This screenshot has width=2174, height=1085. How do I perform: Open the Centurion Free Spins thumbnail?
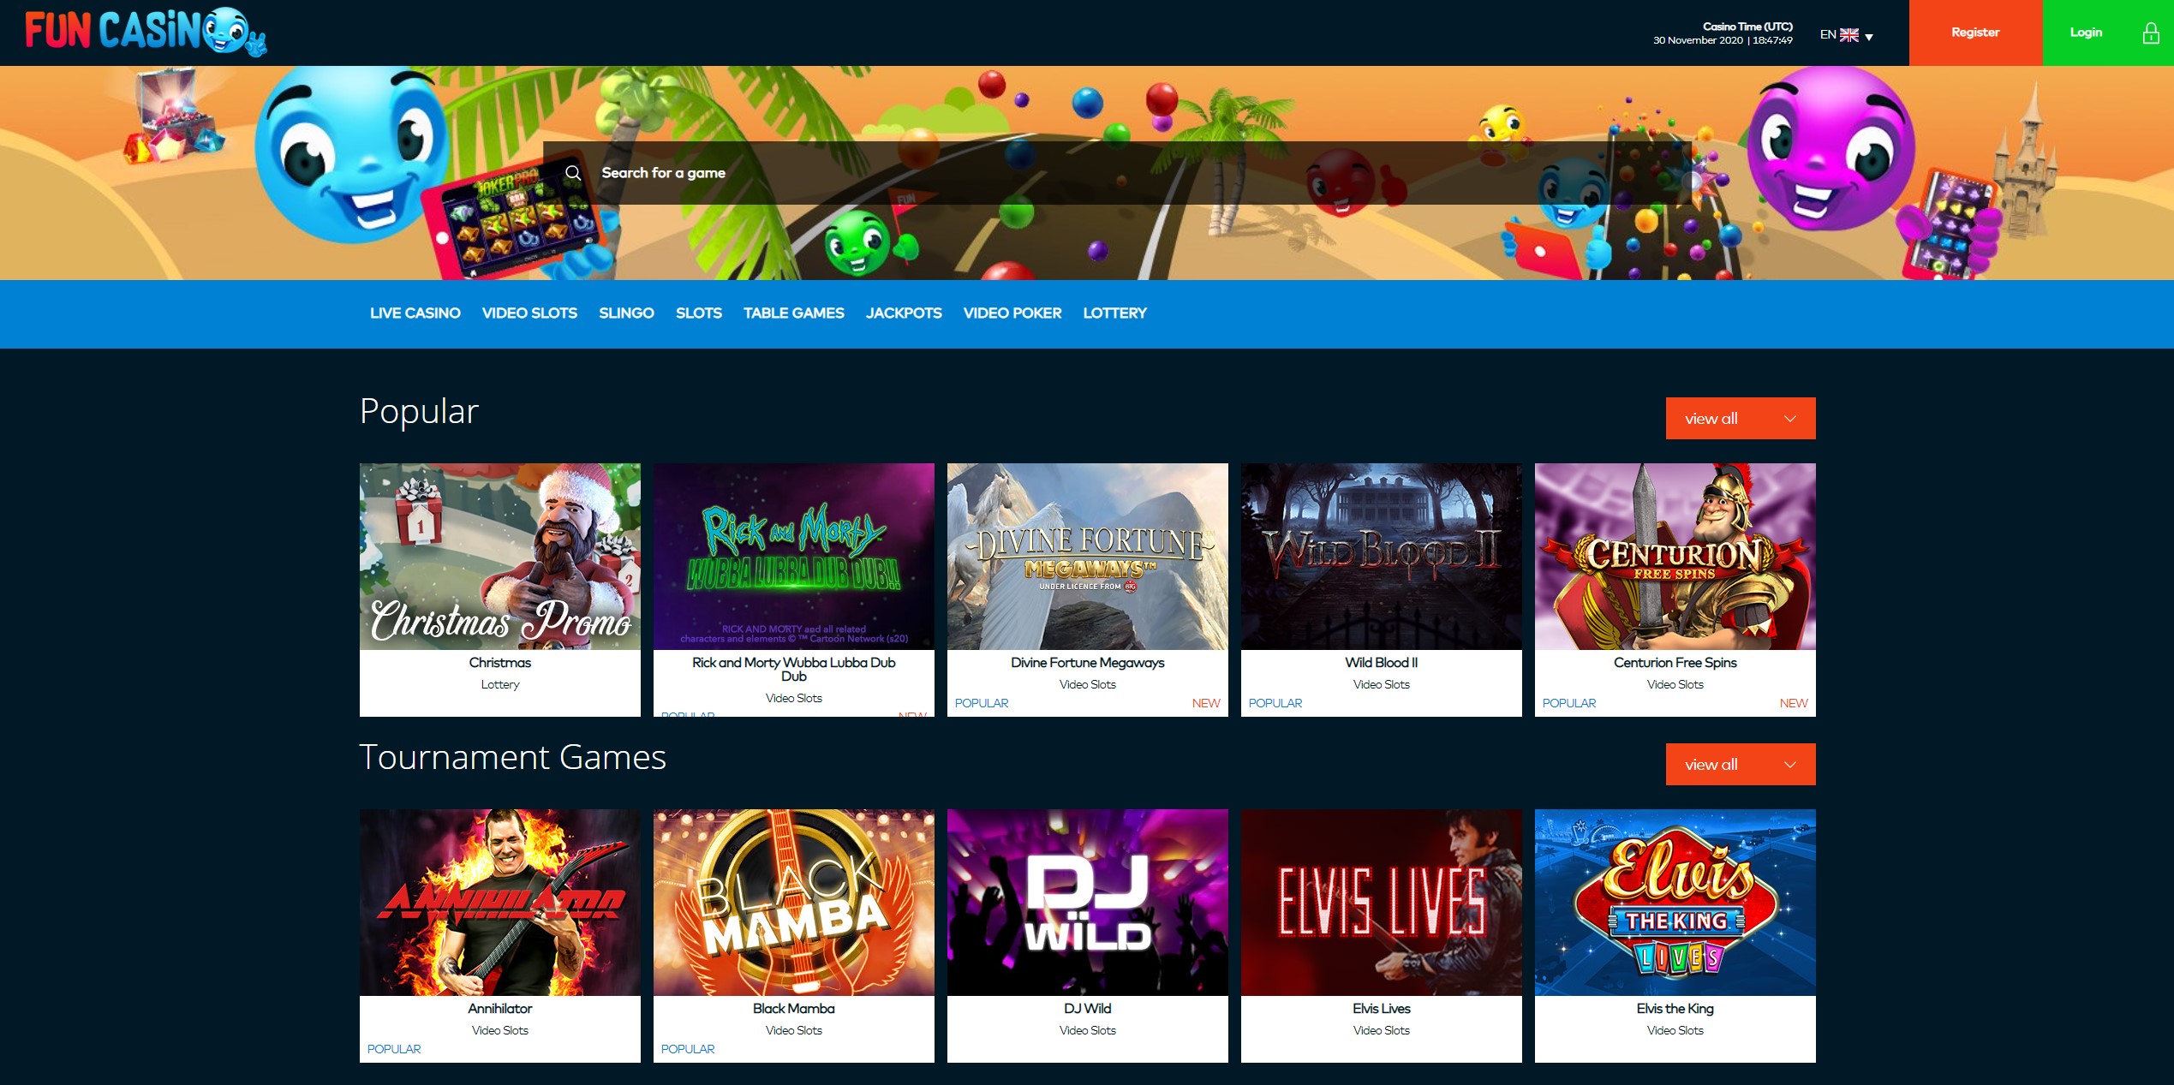[x=1675, y=557]
